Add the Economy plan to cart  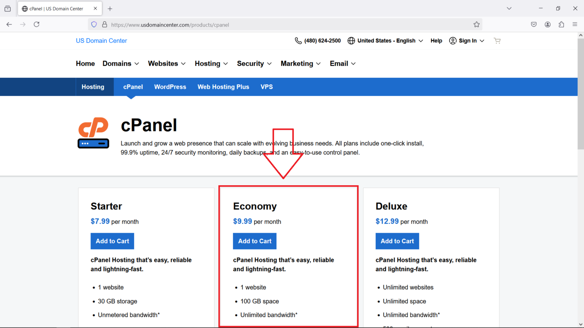point(254,241)
